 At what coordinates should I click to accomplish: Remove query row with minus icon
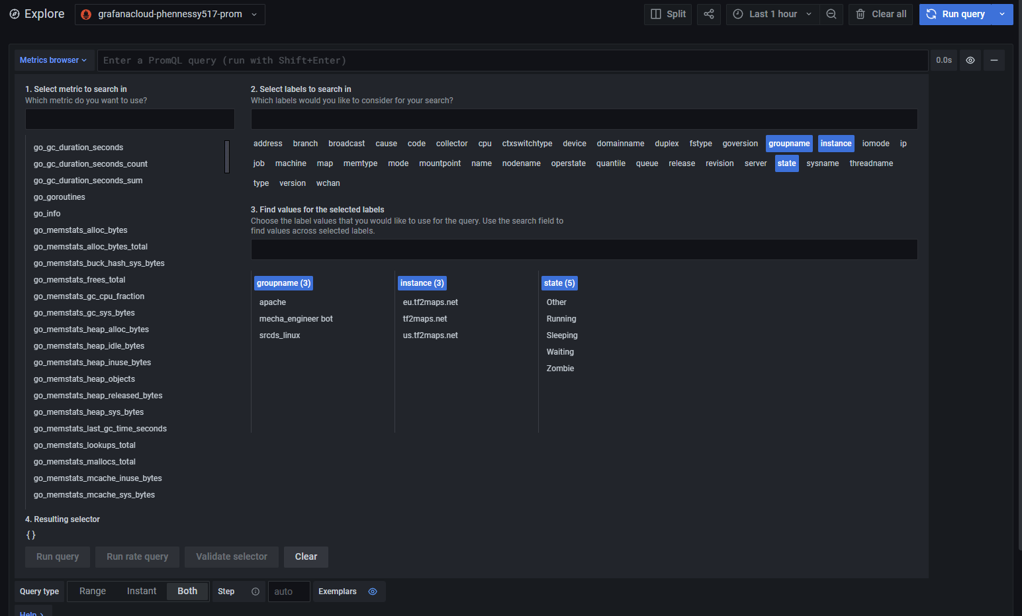click(x=994, y=60)
